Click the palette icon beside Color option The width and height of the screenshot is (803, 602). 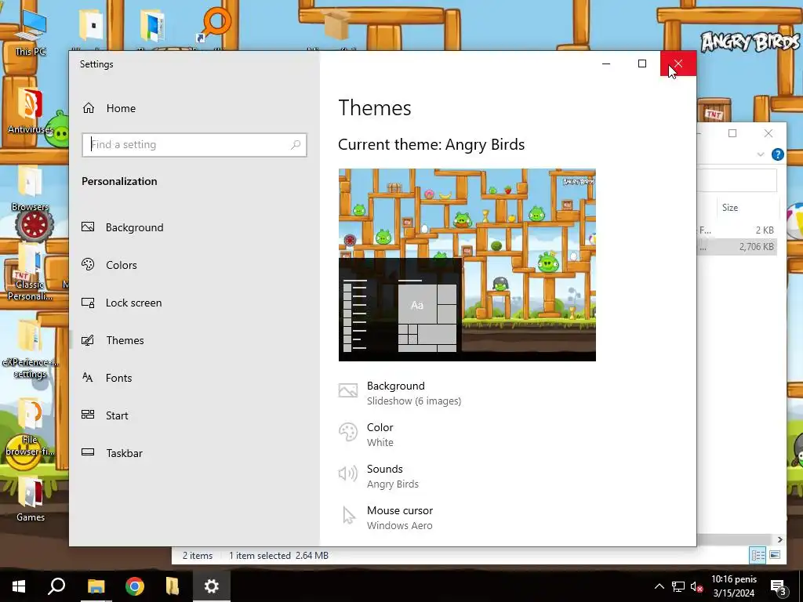(347, 432)
